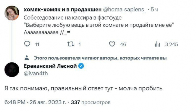The height and width of the screenshot is (112, 196).
Task: Like the tweet with heart icon
Action: (x=112, y=44)
